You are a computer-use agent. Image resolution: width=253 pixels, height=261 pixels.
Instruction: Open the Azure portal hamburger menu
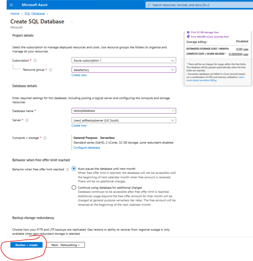[x=11, y=5]
